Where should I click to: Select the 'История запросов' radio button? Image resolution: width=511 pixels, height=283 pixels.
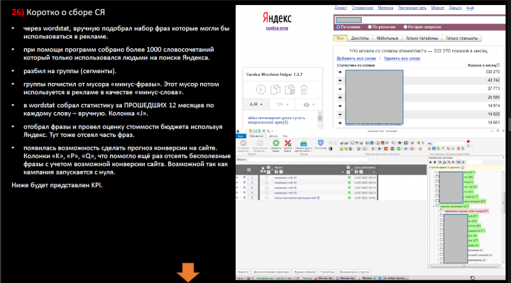[x=405, y=27]
